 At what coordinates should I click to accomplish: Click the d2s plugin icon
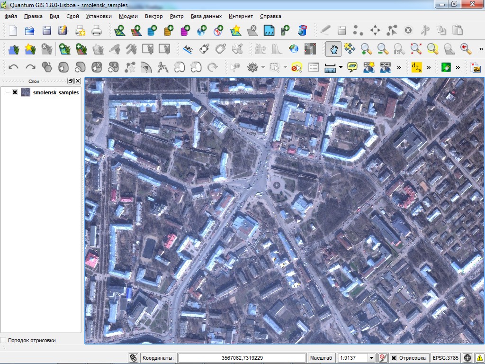click(416, 67)
